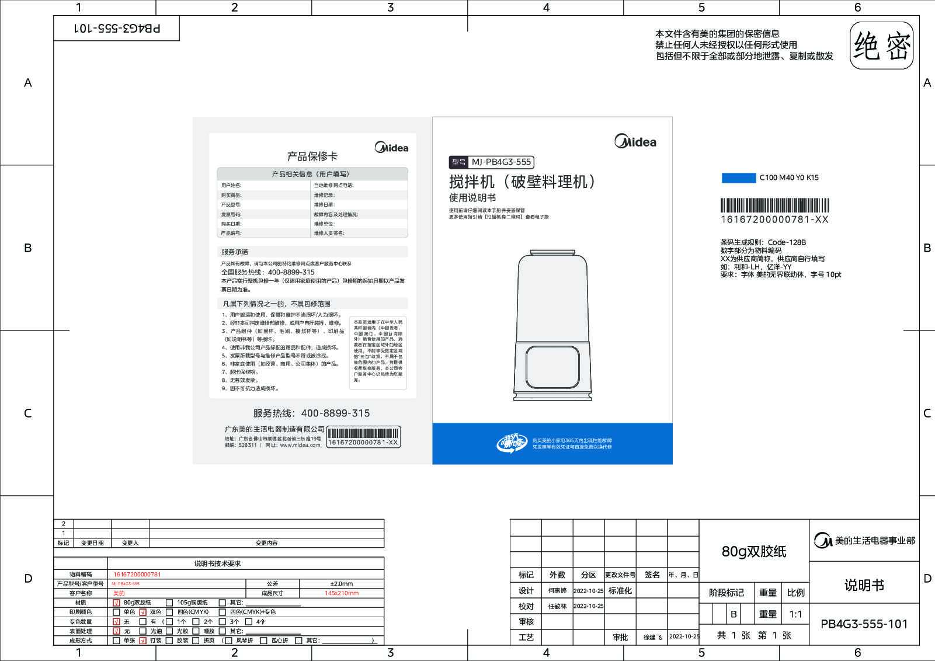Click the 产品保修卡 heading

(x=312, y=156)
